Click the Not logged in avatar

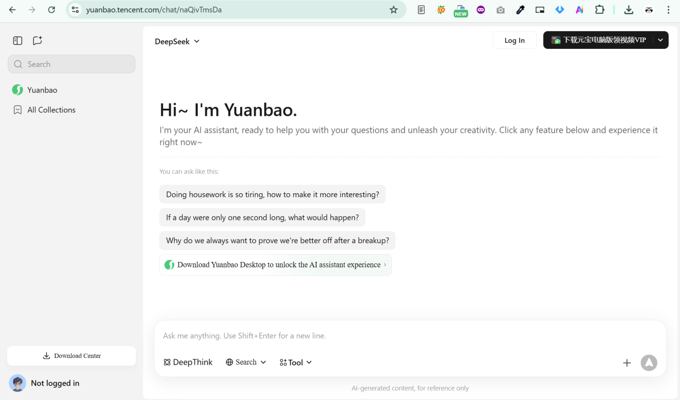pyautogui.click(x=17, y=383)
